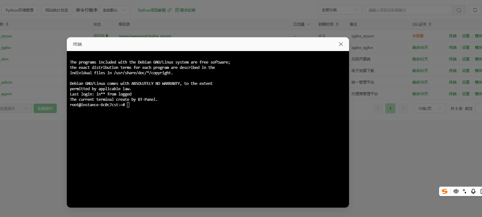Click the magnifier search icon button

pyautogui.click(x=459, y=10)
